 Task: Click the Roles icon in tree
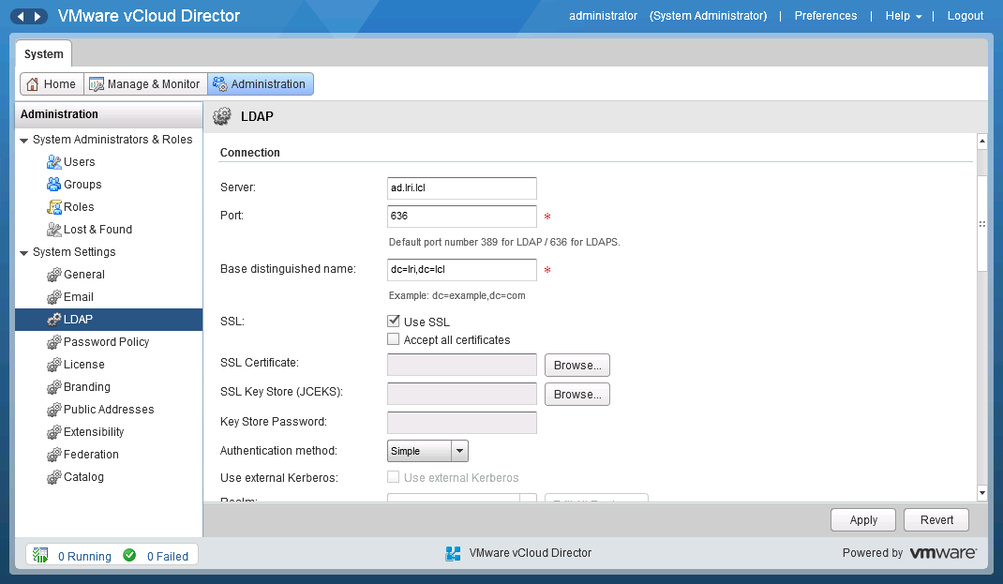coord(53,207)
